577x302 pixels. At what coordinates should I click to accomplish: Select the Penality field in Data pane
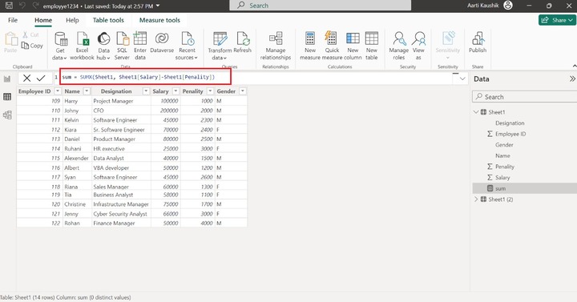(505, 167)
